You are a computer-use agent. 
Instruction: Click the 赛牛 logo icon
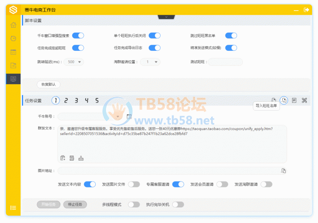coord(13,10)
